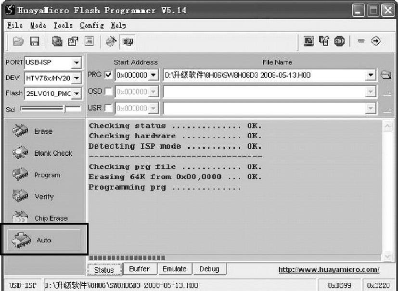Switch to the Status tab
Image resolution: width=398 pixels, height=291 pixels.
click(104, 270)
